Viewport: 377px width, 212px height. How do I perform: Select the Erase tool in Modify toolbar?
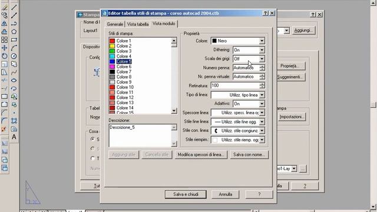(4, 7)
